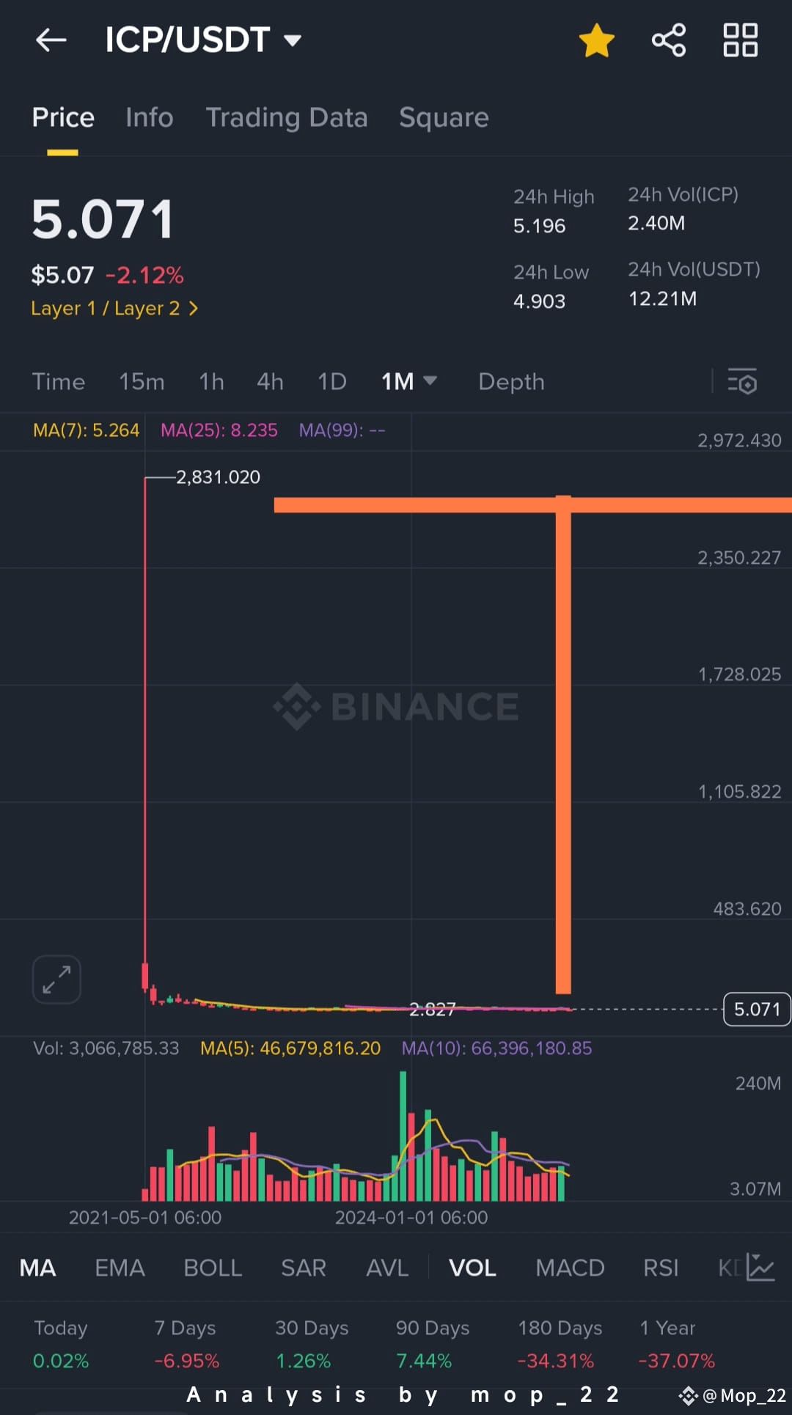Enable the MACD sub-indicator
Image resolution: width=792 pixels, height=1415 pixels.
(x=570, y=1268)
